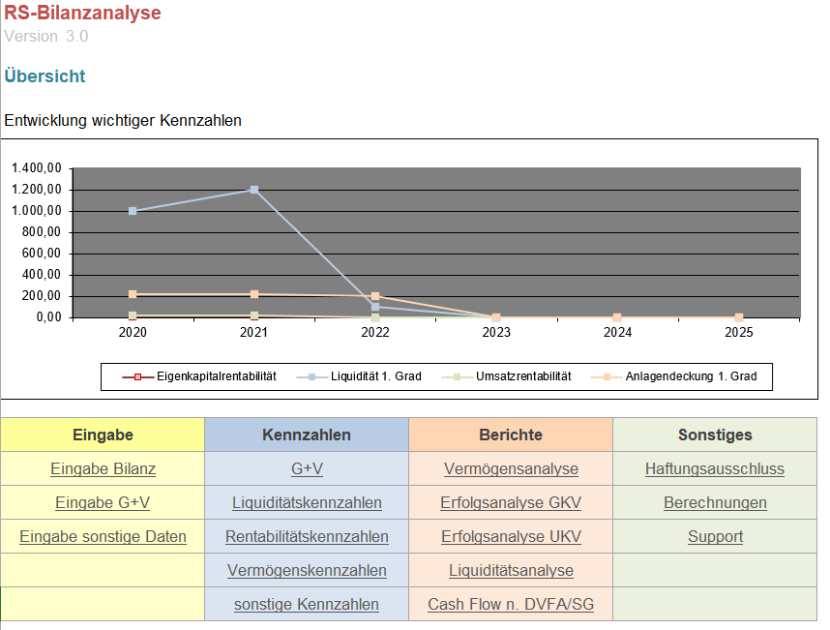Open Liquiditätskennzahlen sheet link

[x=307, y=502]
